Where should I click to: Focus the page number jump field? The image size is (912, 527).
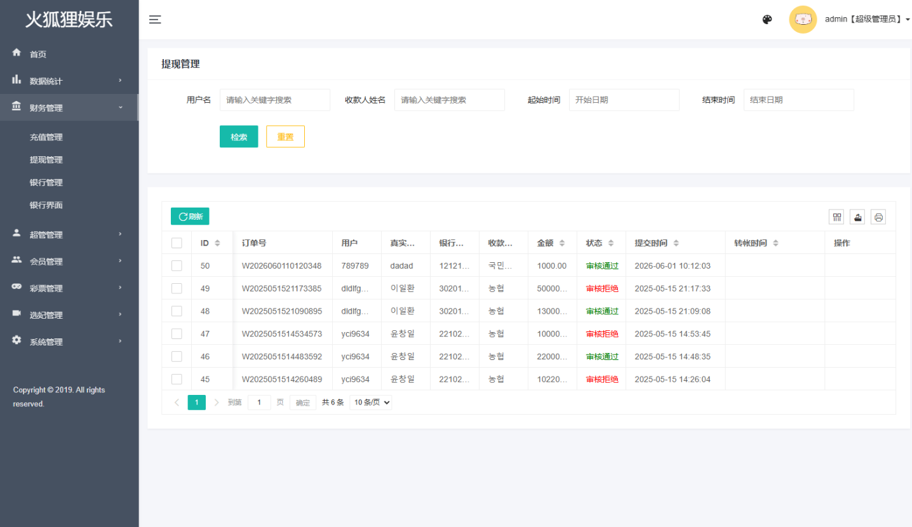pyautogui.click(x=259, y=402)
